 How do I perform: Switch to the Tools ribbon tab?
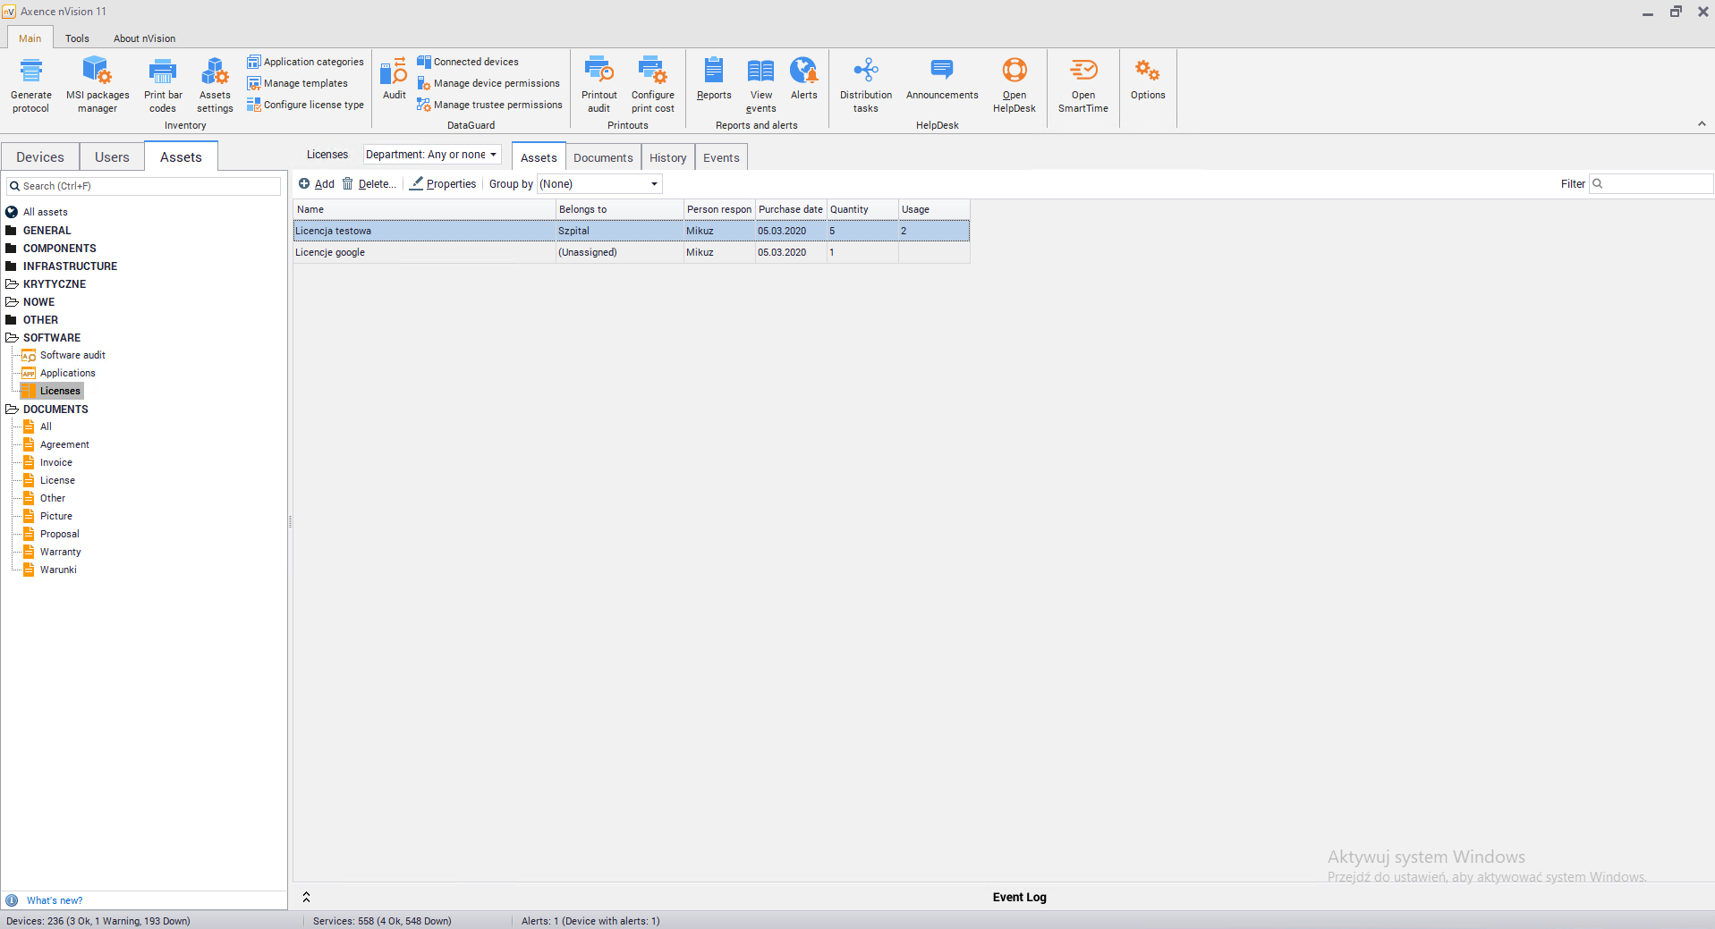point(77,38)
